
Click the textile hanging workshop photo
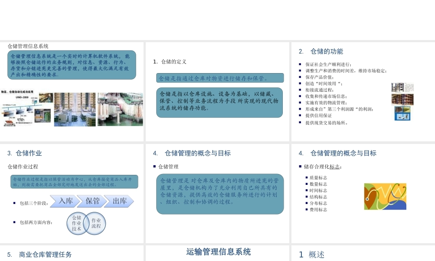[x=120, y=110]
